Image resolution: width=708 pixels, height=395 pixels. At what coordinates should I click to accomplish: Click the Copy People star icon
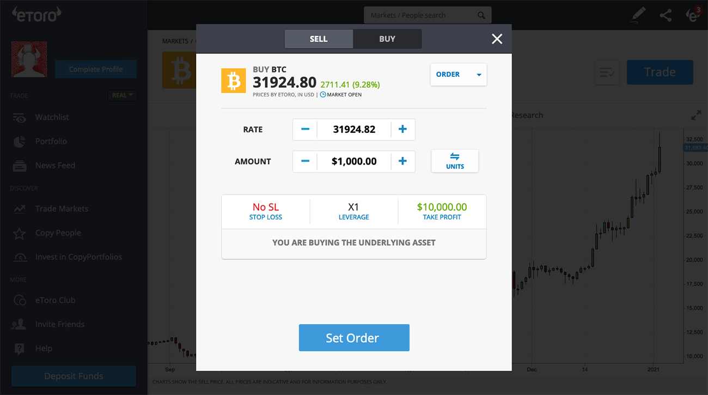click(20, 233)
